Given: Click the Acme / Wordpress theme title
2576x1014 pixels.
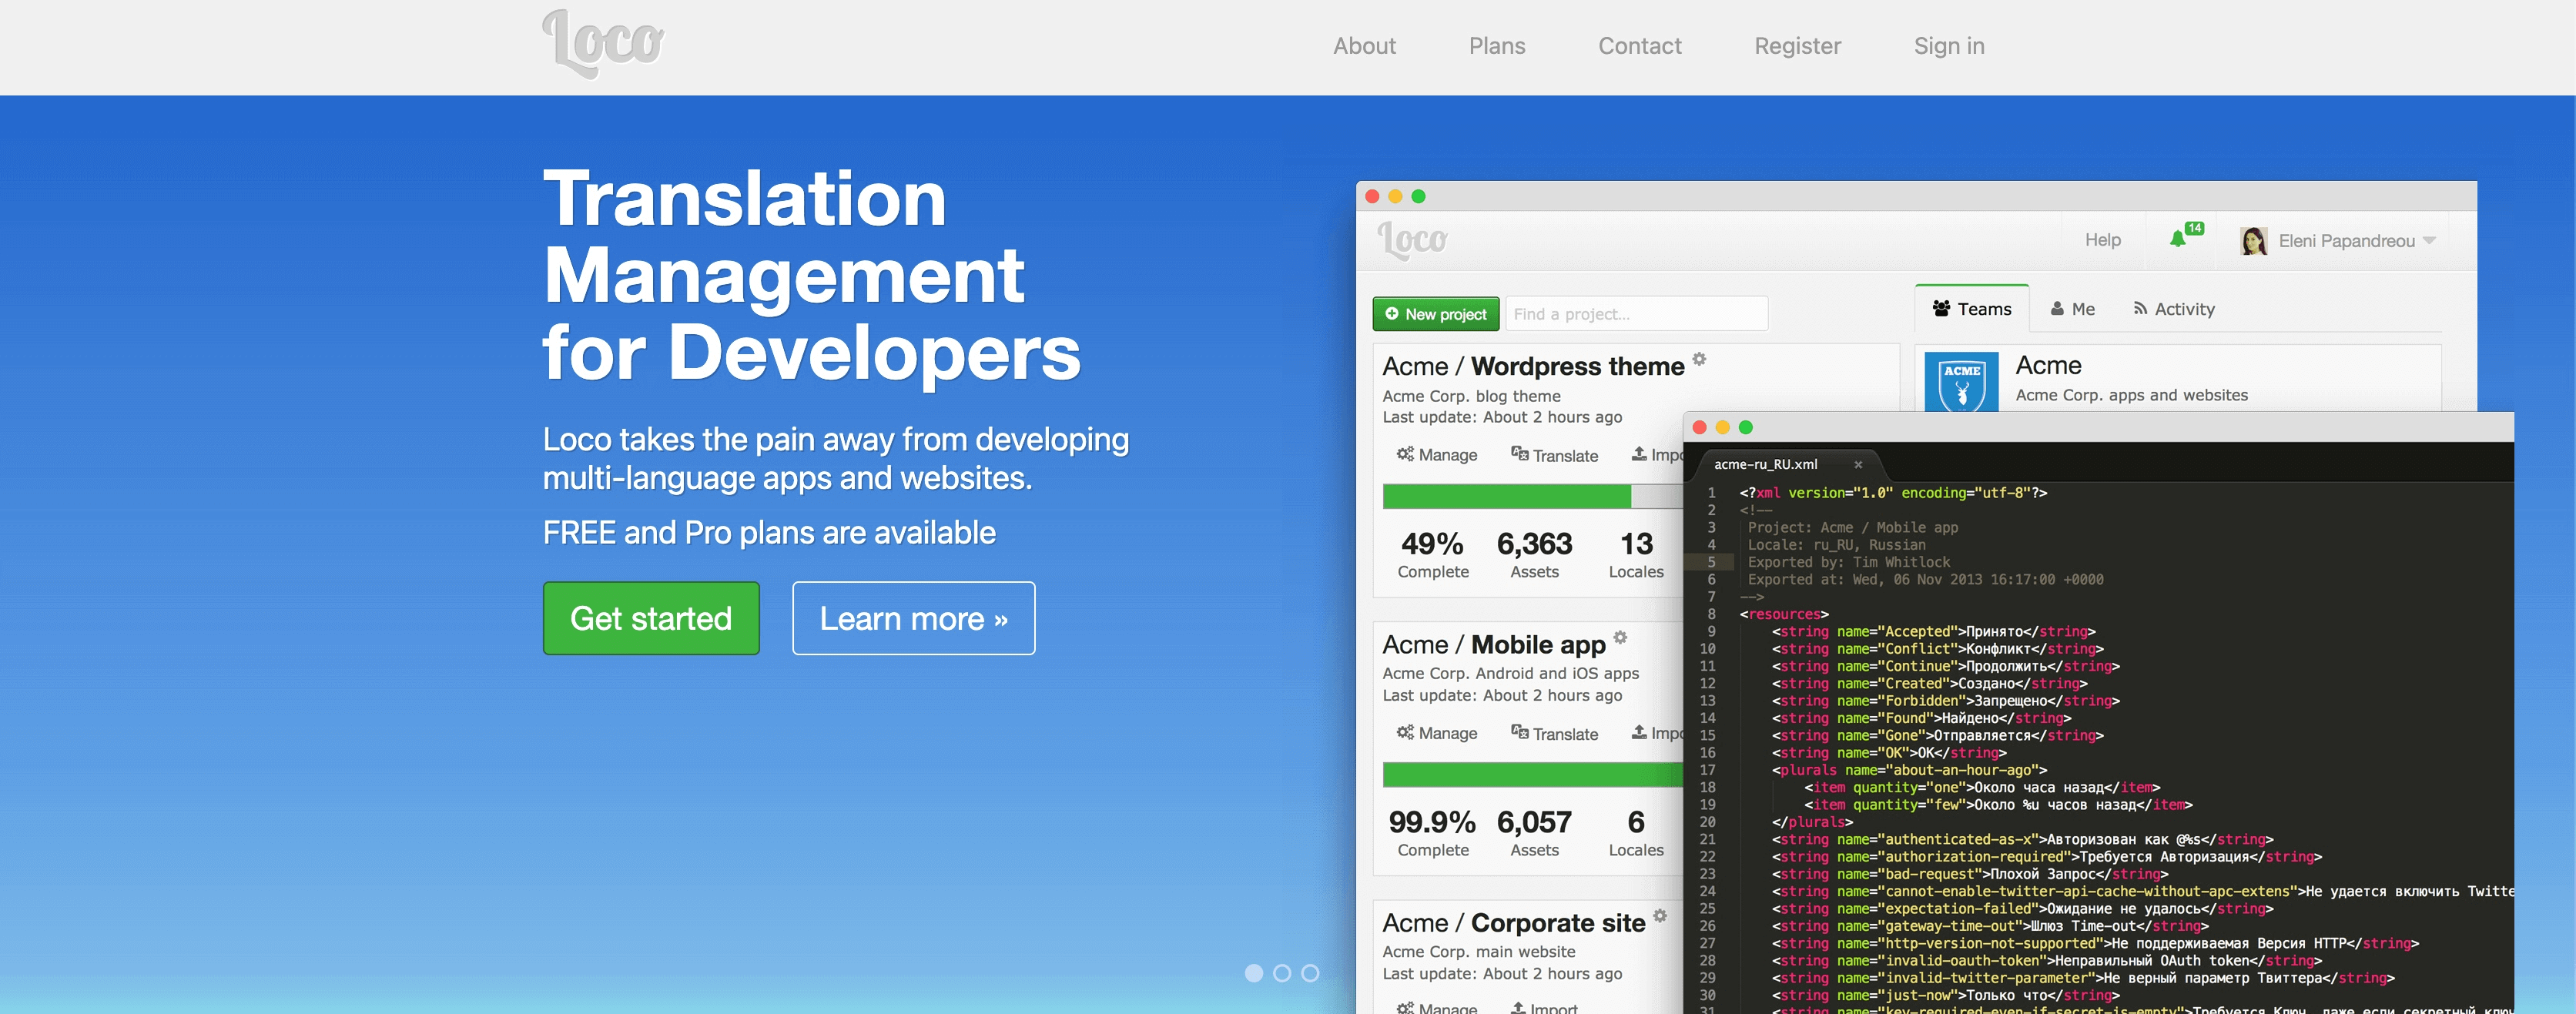Looking at the screenshot, I should pyautogui.click(x=1533, y=367).
